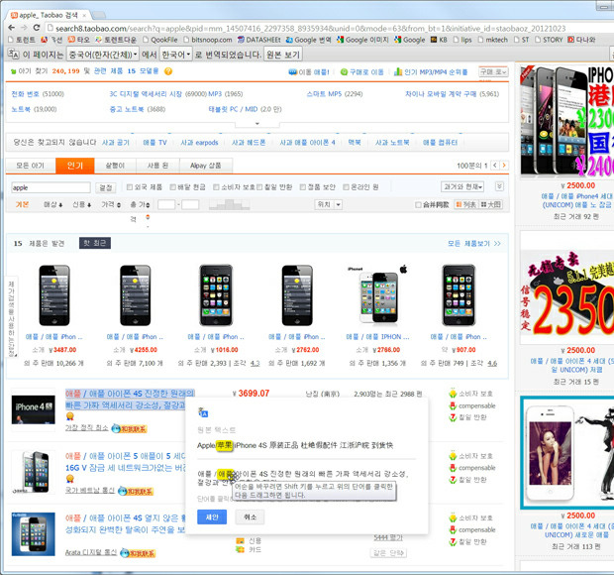614x575 pixels.
Task: Click the '핫 최근' dark button
Action: click(x=95, y=243)
